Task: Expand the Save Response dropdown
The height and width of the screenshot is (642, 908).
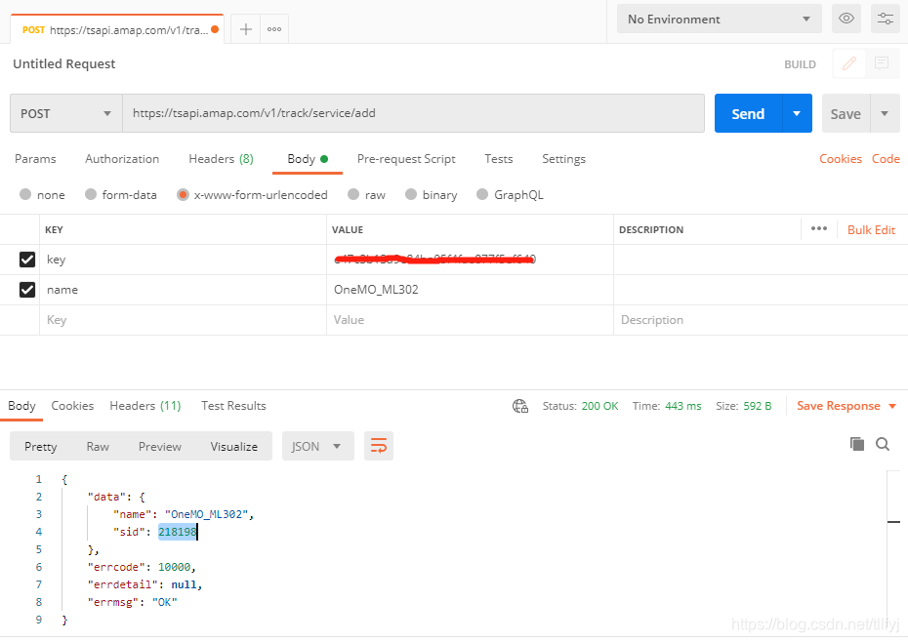Action: (x=891, y=406)
